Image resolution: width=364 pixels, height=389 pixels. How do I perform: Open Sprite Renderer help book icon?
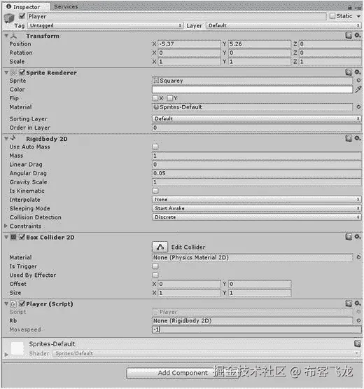click(x=349, y=72)
